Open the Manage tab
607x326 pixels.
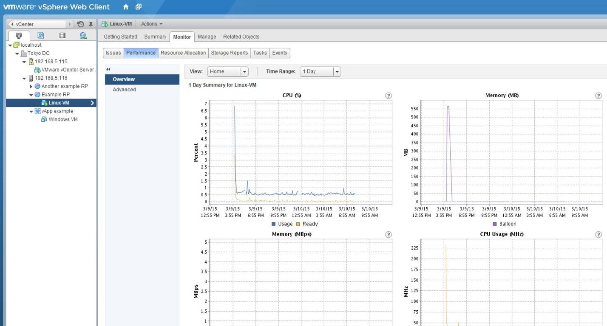tap(207, 37)
